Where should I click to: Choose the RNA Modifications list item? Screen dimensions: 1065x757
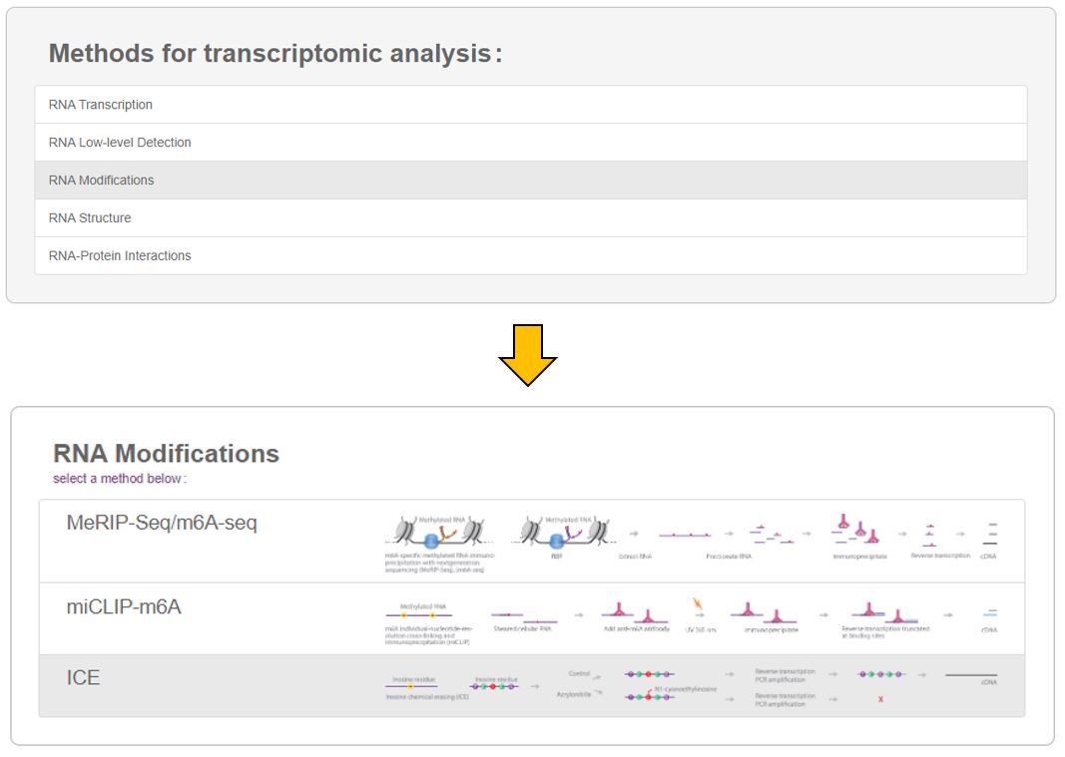click(102, 181)
